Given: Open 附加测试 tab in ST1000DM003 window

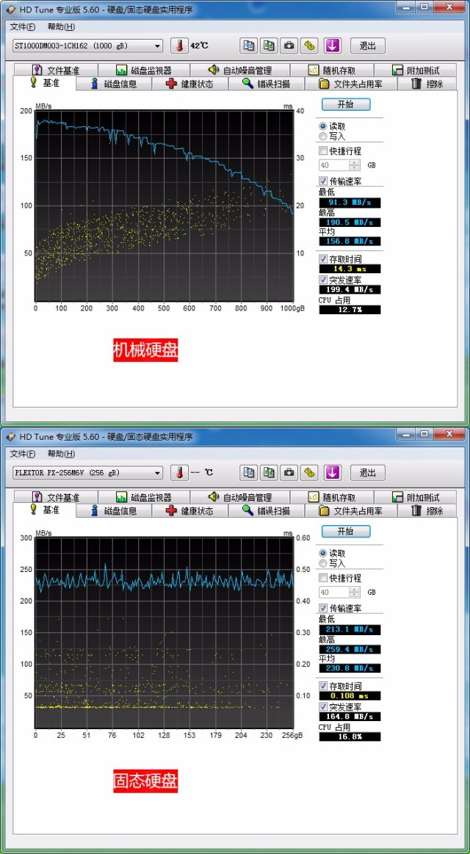Looking at the screenshot, I should pos(415,70).
